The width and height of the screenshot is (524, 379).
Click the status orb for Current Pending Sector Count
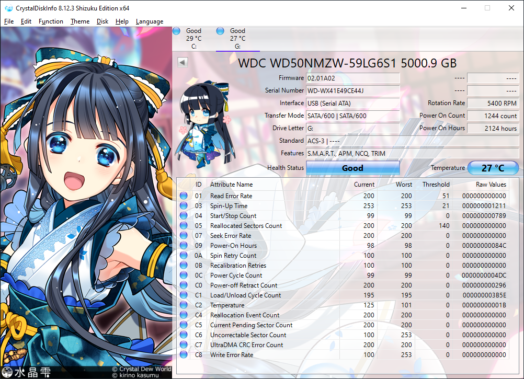click(184, 325)
